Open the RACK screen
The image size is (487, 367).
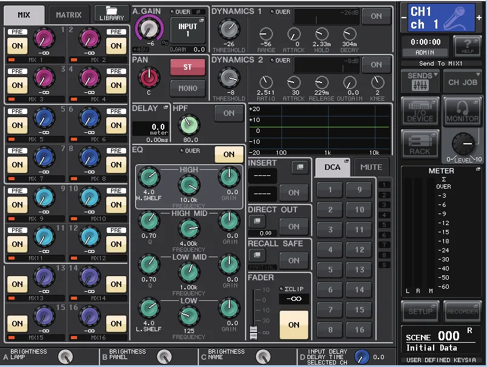point(420,144)
